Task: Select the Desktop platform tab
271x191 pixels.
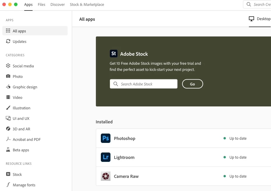Action: (x=260, y=19)
